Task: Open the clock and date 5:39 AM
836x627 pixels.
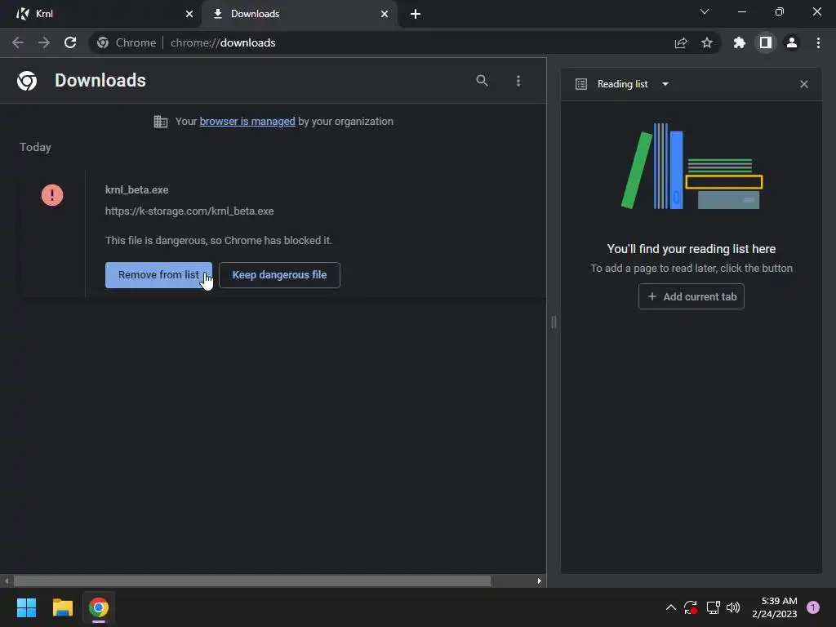Action: [775, 607]
